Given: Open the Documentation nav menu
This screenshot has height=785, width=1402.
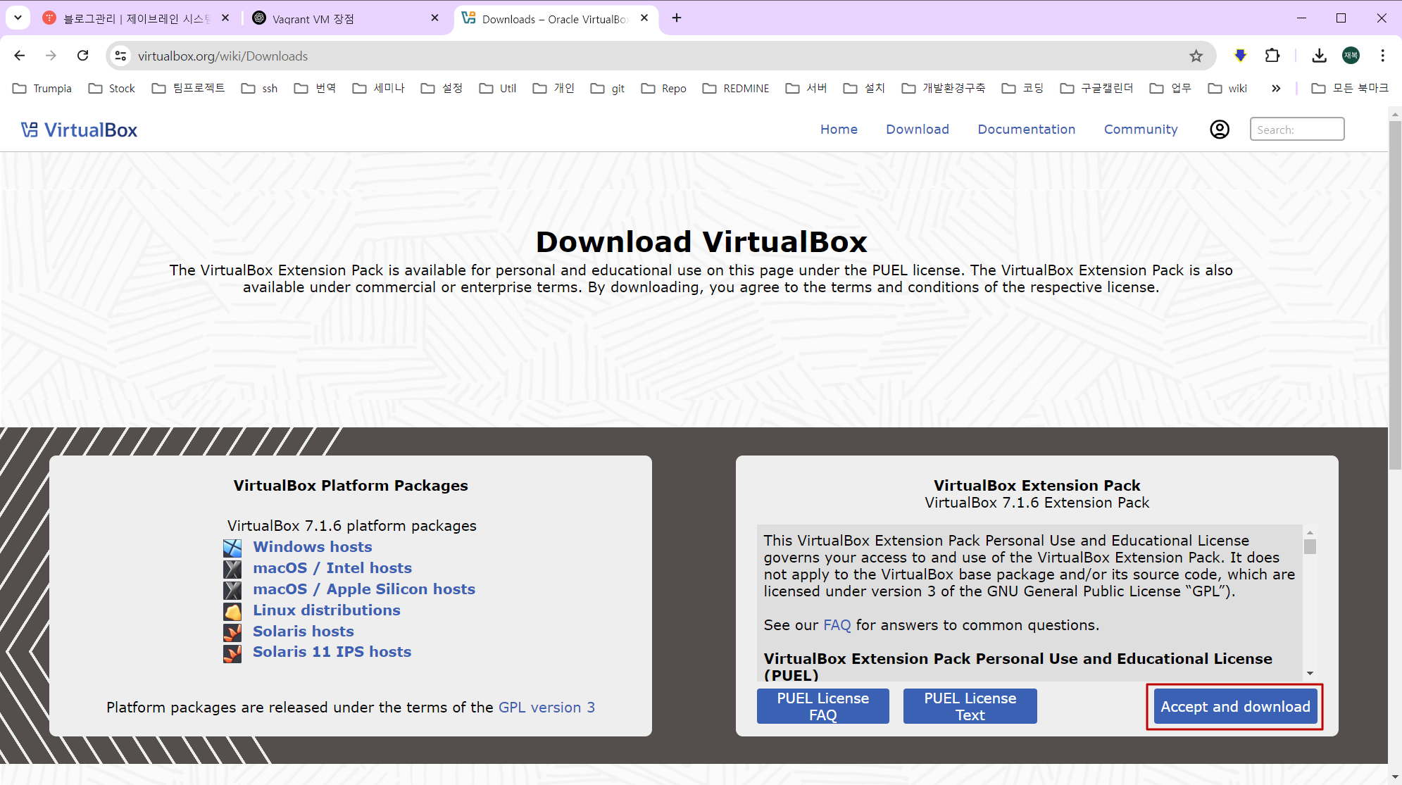Looking at the screenshot, I should click(x=1026, y=130).
